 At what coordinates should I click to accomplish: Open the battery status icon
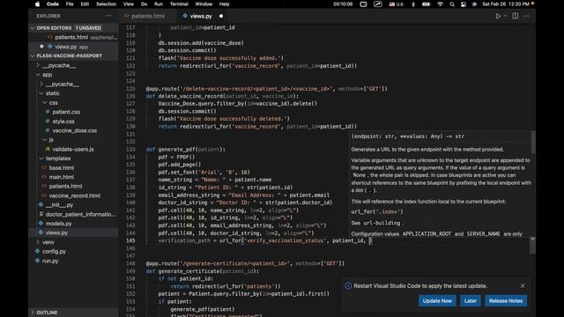427,4
